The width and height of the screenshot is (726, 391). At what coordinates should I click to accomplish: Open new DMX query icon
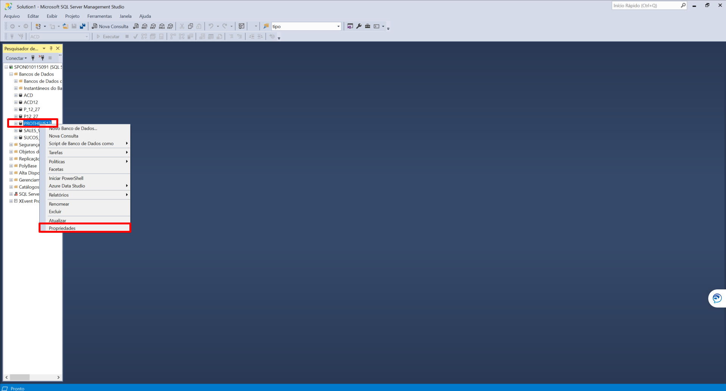(153, 26)
